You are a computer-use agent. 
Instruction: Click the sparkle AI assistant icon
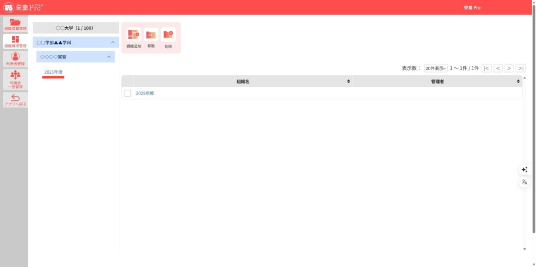point(524,170)
